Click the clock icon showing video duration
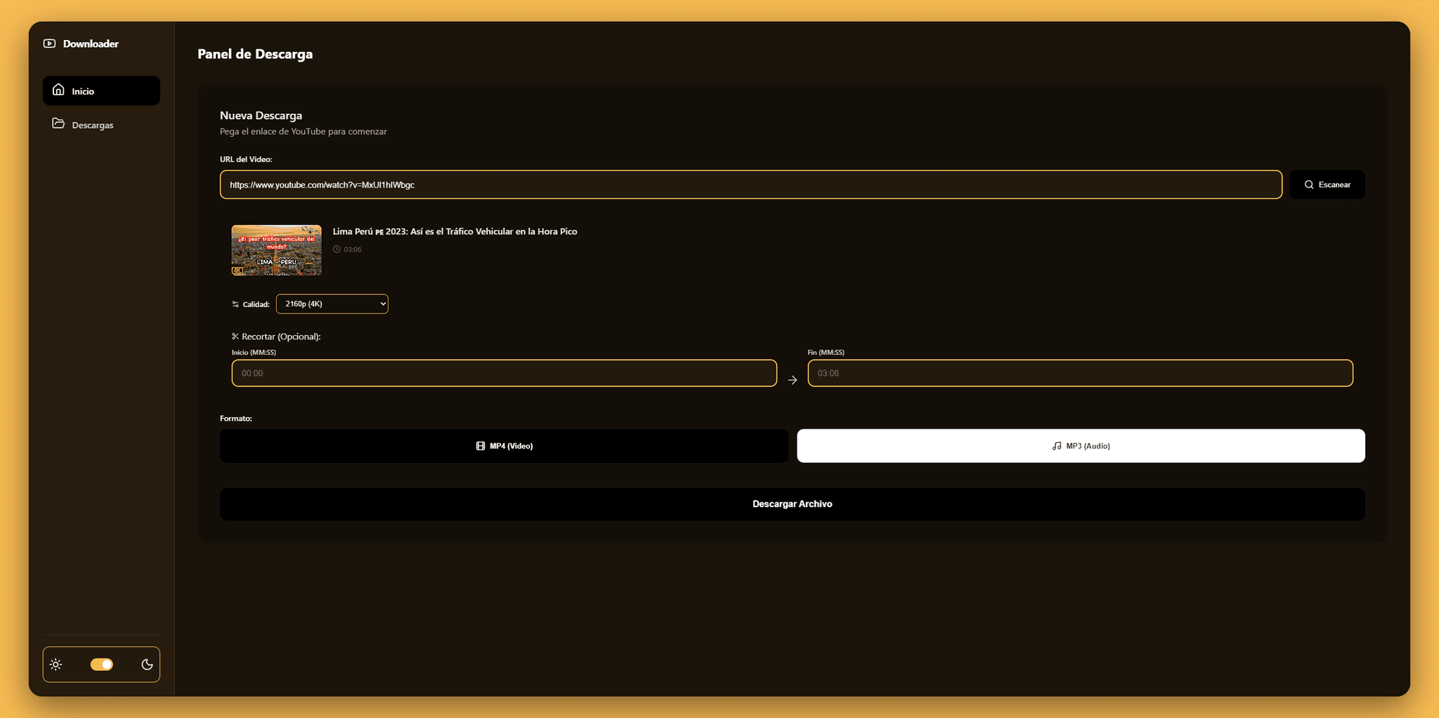The width and height of the screenshot is (1439, 718). click(337, 249)
